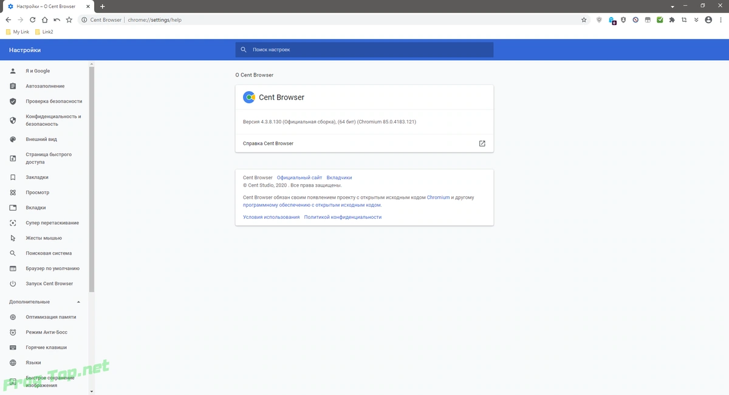Screen dimensions: 729x395
Task: Open Автозаполнение settings section
Action: [45, 86]
